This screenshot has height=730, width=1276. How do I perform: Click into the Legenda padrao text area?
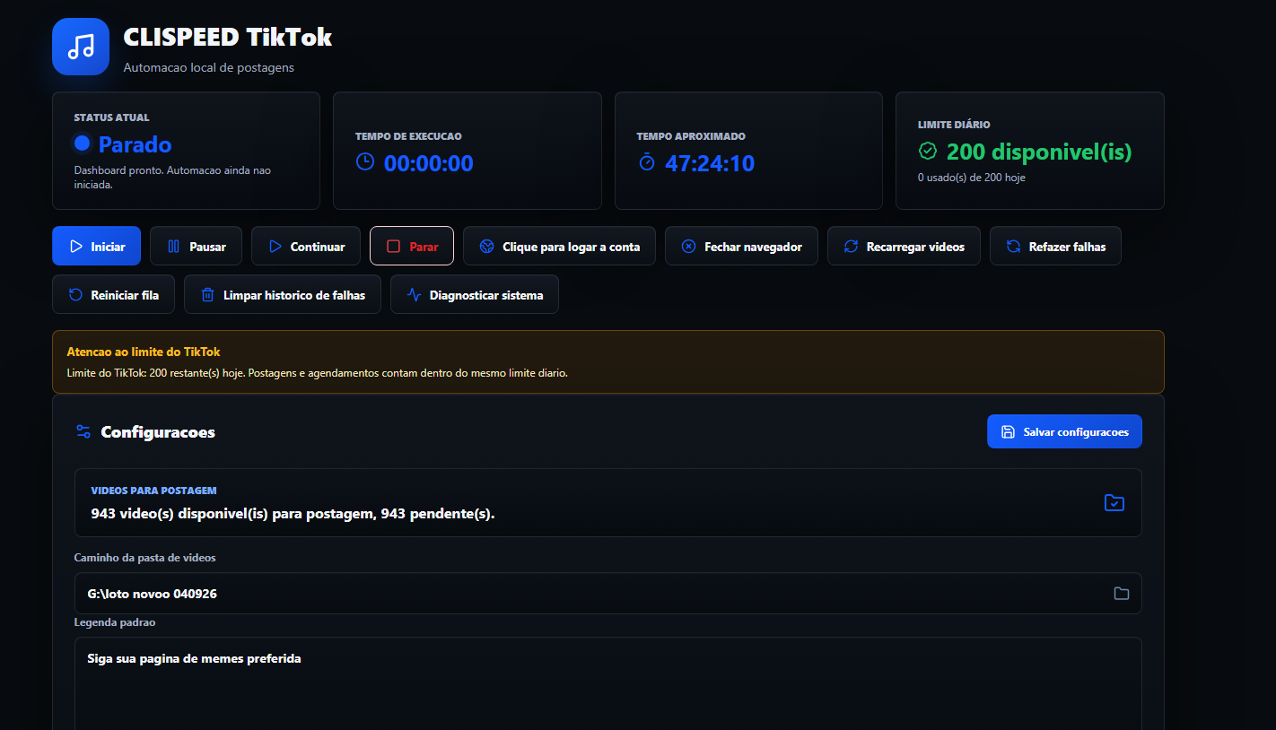607,683
